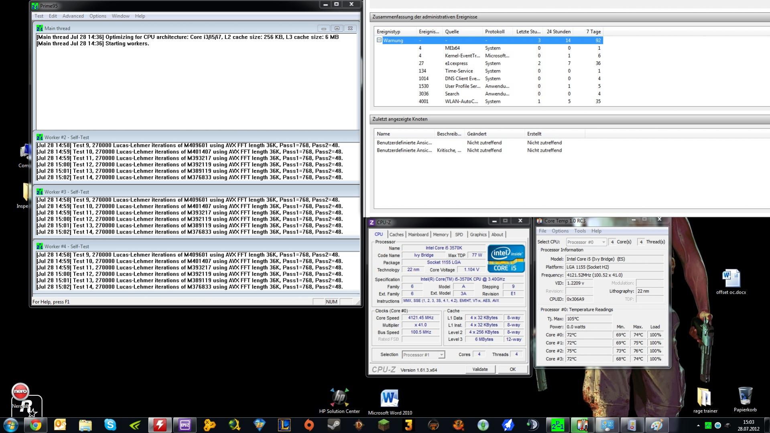Sort events by the 24 Stunden column
The image size is (770, 433).
pos(558,32)
